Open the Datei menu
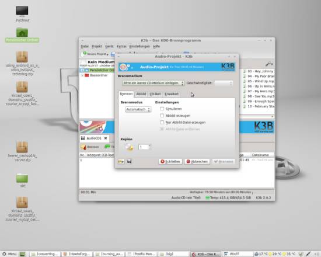The width and height of the screenshot is (321, 257). point(85,46)
